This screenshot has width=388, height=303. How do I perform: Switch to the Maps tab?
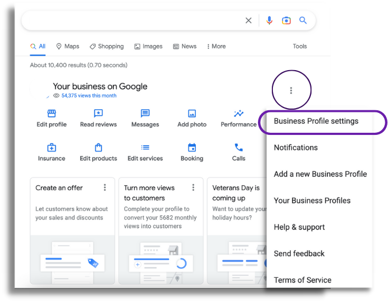point(68,46)
